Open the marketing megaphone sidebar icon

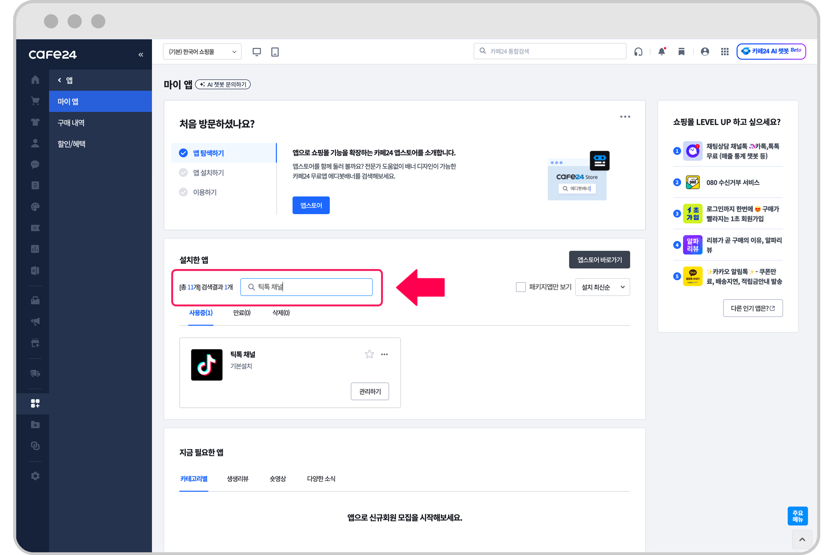[35, 321]
